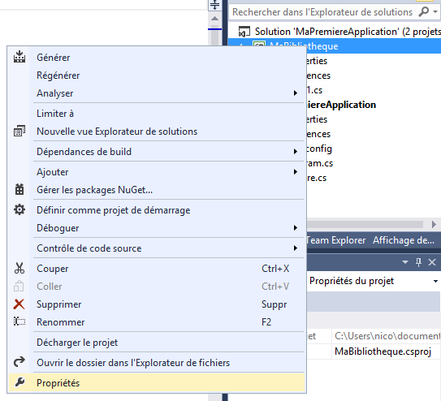Screen dimensions: 441x401
Task: Click the C:\Users\nico\document path value
Action: (387, 336)
